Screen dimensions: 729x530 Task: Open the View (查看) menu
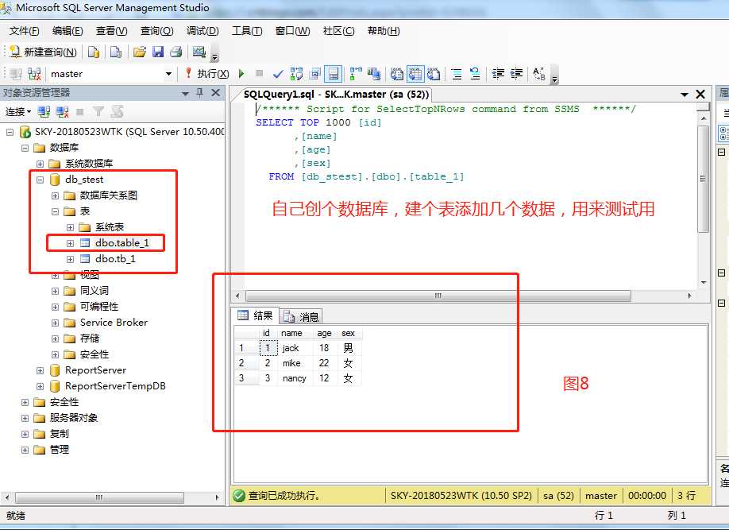point(112,31)
